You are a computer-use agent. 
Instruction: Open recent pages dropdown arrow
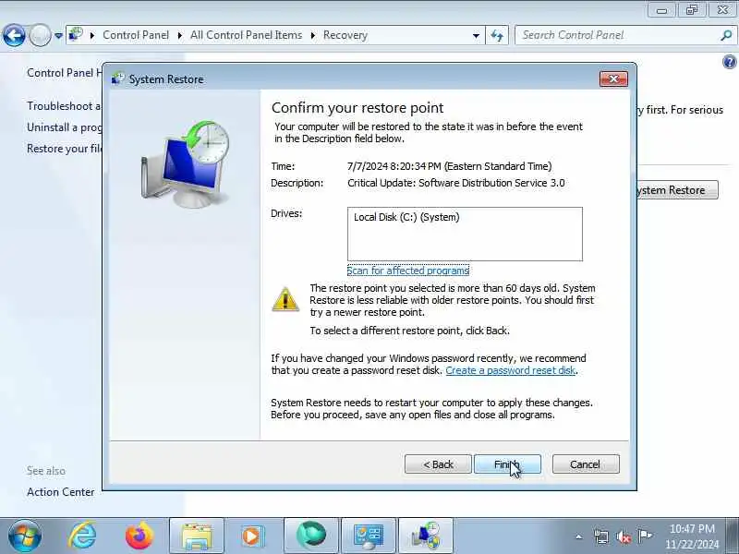[x=58, y=35]
